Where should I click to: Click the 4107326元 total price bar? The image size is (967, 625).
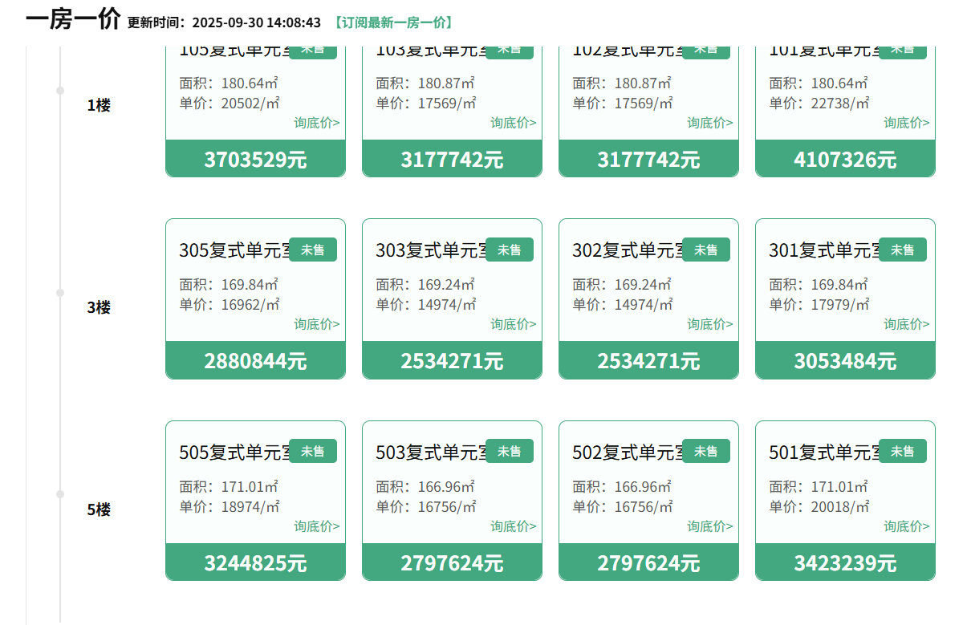tap(845, 159)
